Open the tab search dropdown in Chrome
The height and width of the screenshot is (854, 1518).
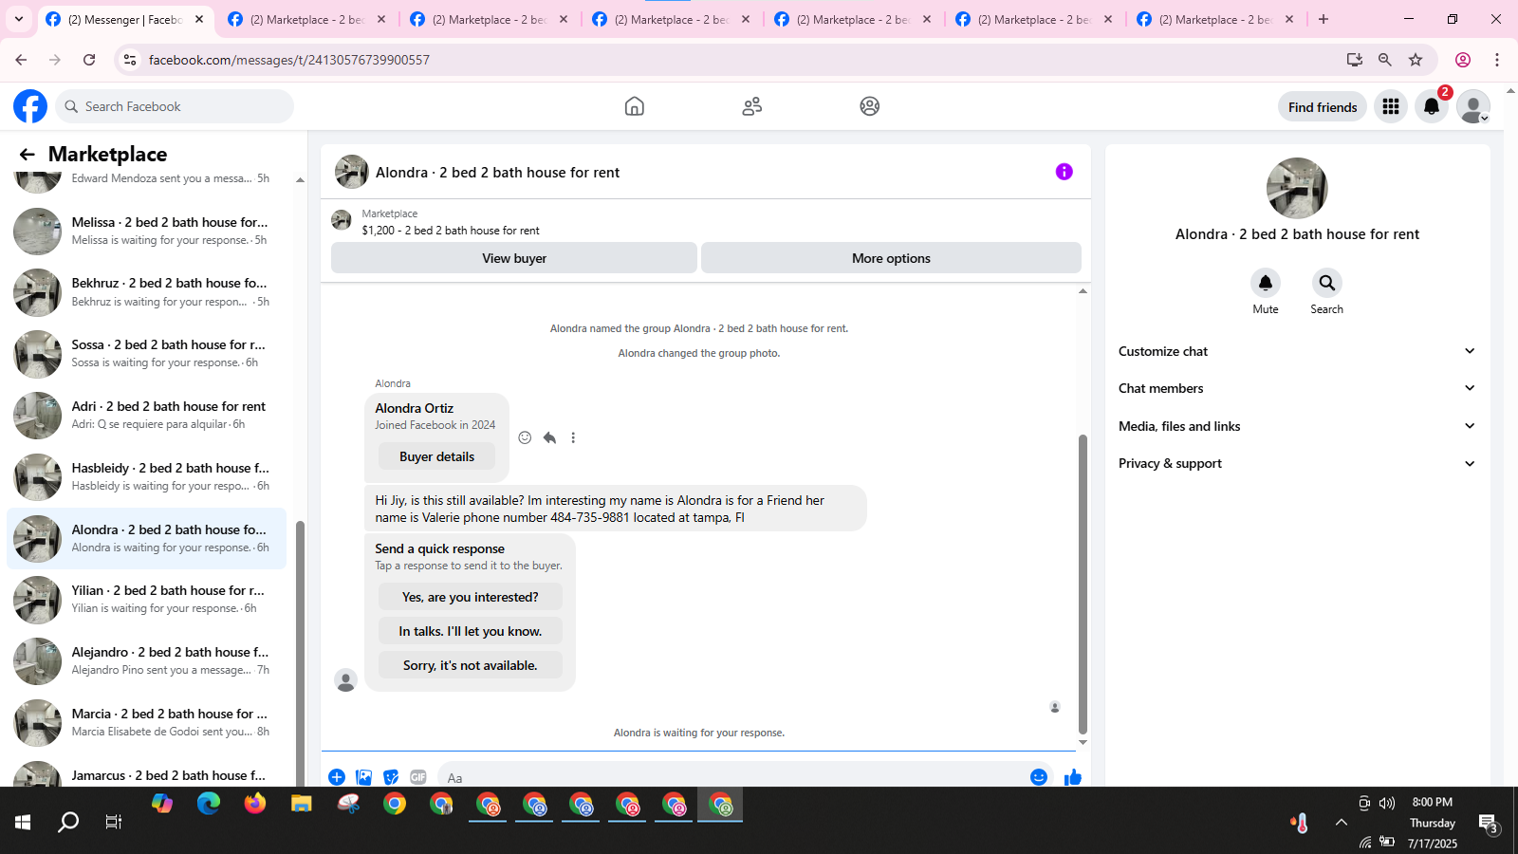pos(19,19)
